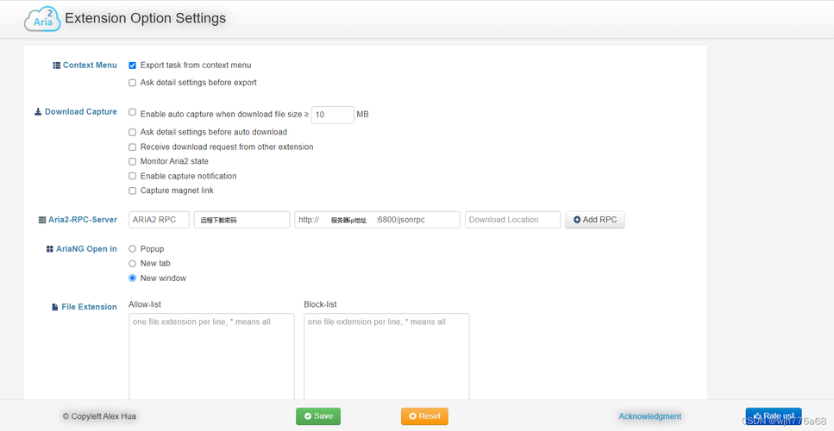Enable auto capture by file size checkbox

click(133, 112)
